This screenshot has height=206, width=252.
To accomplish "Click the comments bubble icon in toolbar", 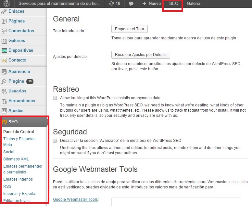I will (x=131, y=4).
